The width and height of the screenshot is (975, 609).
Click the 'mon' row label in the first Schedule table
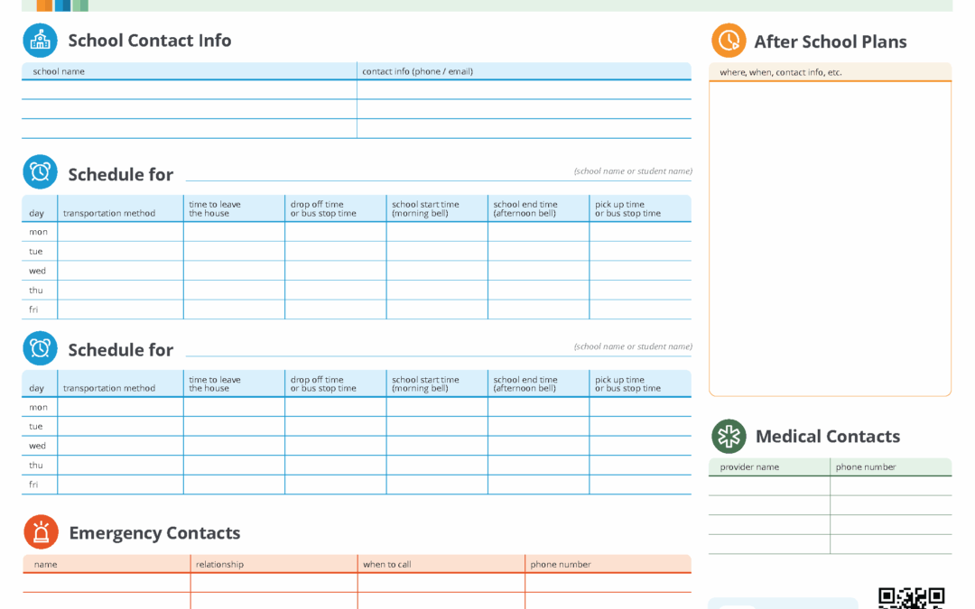(x=38, y=232)
